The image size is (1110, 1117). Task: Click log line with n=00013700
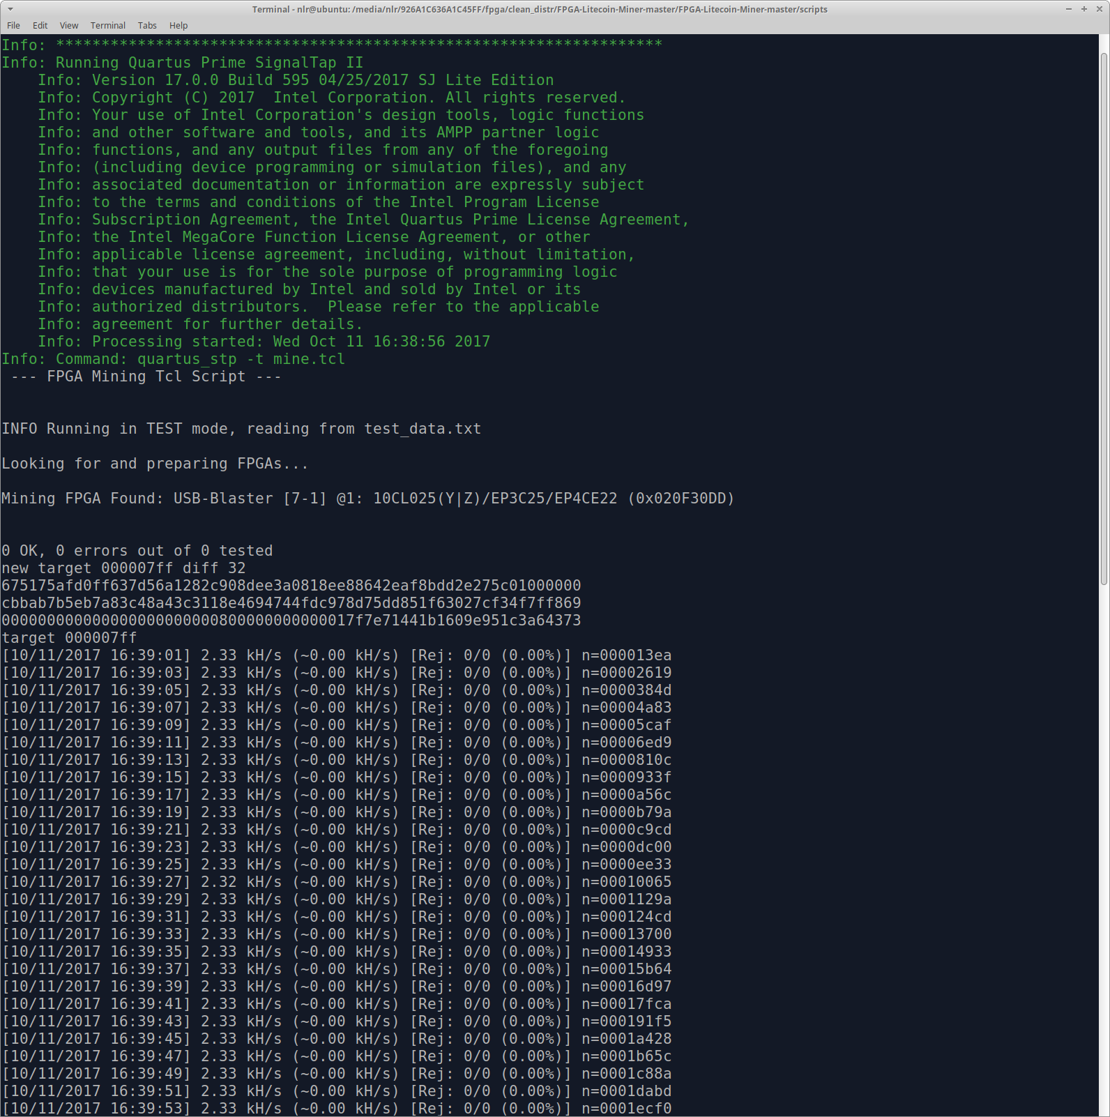pyautogui.click(x=337, y=934)
